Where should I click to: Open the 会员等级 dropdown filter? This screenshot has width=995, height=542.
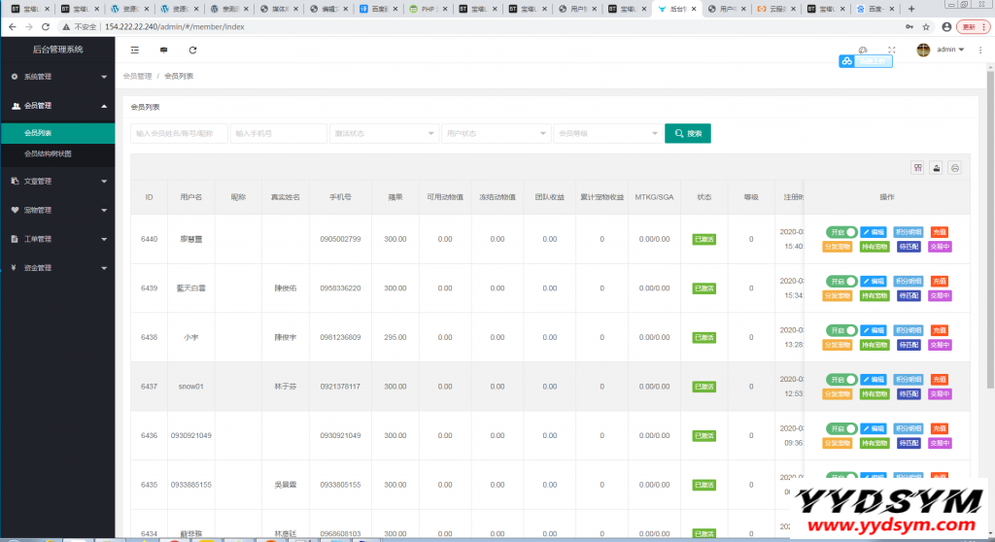[x=606, y=133]
